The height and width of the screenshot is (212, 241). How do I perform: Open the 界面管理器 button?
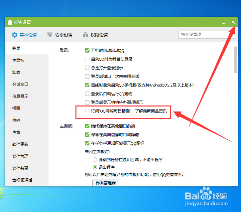[x=106, y=183]
